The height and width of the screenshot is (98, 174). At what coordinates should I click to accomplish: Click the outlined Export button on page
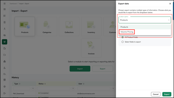[x=103, y=69]
